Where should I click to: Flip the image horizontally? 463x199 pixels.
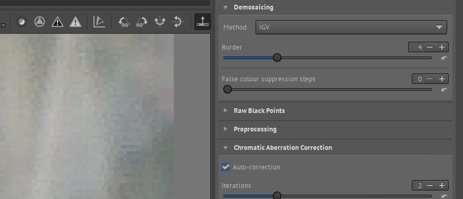[x=160, y=22]
